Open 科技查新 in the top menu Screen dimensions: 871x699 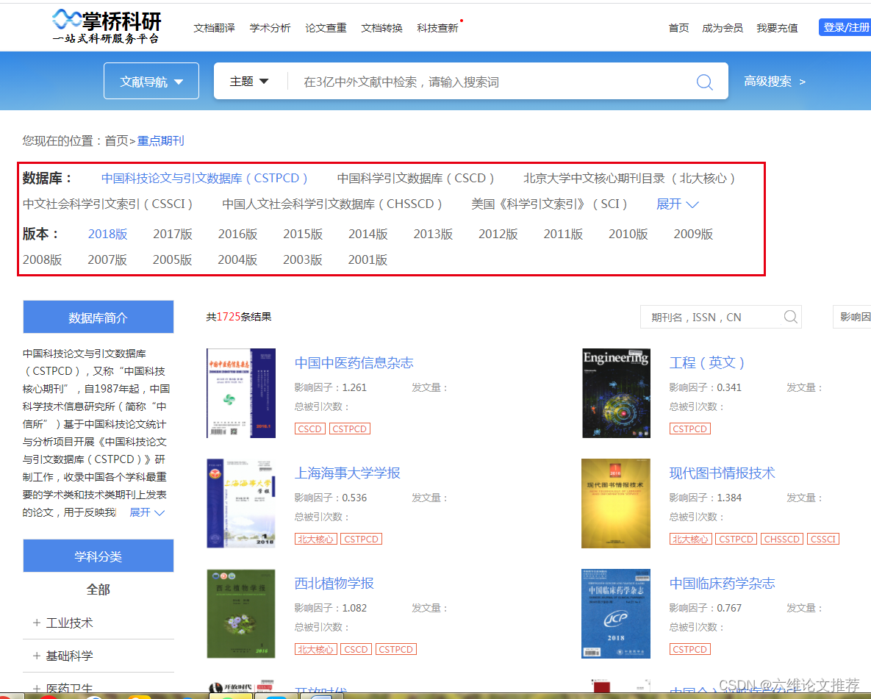pos(438,28)
